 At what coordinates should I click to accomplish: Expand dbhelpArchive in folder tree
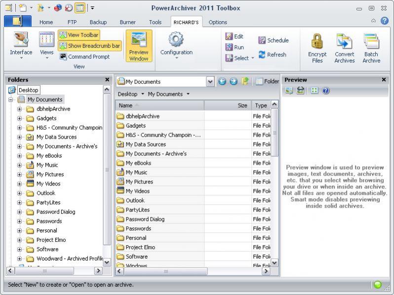(19, 109)
